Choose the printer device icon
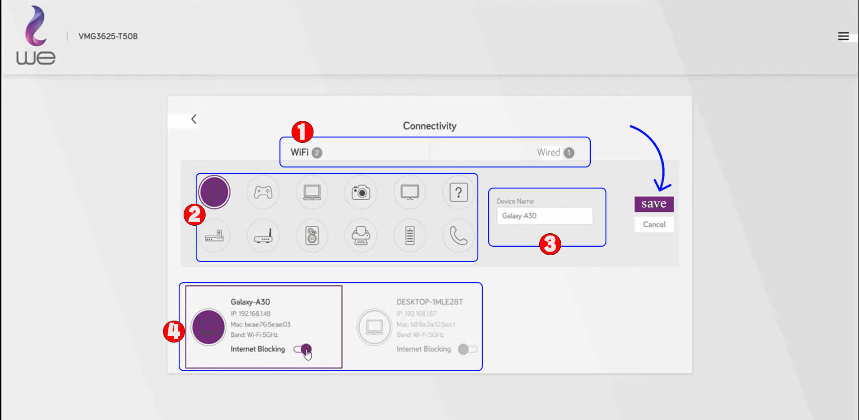The image size is (859, 420). pyautogui.click(x=361, y=236)
